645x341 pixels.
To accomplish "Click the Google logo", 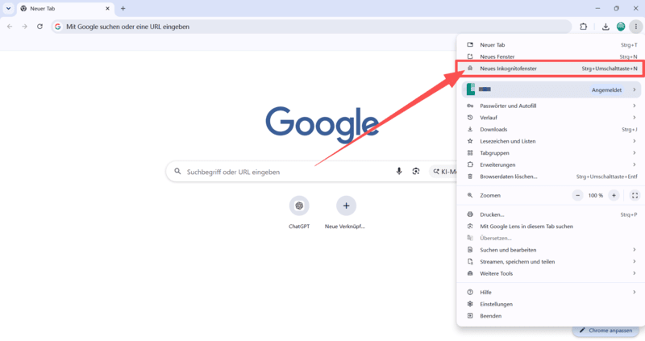I will (322, 125).
